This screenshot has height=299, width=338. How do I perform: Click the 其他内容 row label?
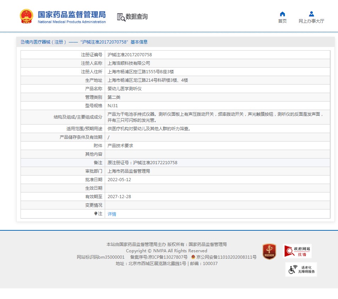93,154
